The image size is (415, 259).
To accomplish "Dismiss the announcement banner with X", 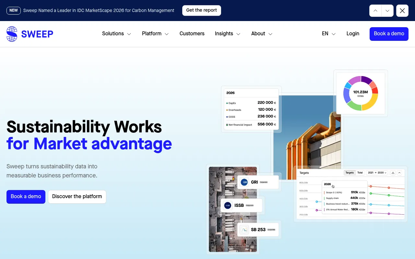I will (402, 11).
